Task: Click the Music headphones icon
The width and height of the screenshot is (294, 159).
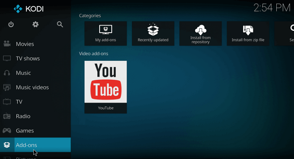Action: tap(7, 73)
